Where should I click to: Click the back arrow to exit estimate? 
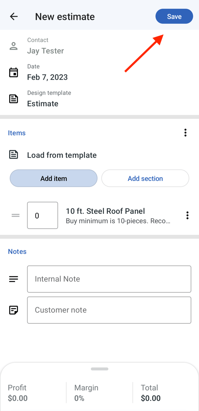[x=14, y=16]
